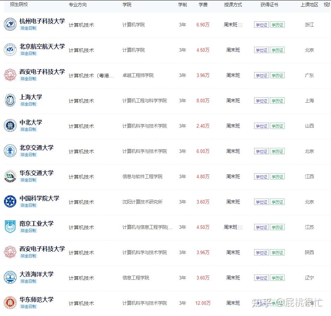Viewport: 331px width, 316px height.
Task: Click the 大连海洋大学 logo icon
Action: 10,277
